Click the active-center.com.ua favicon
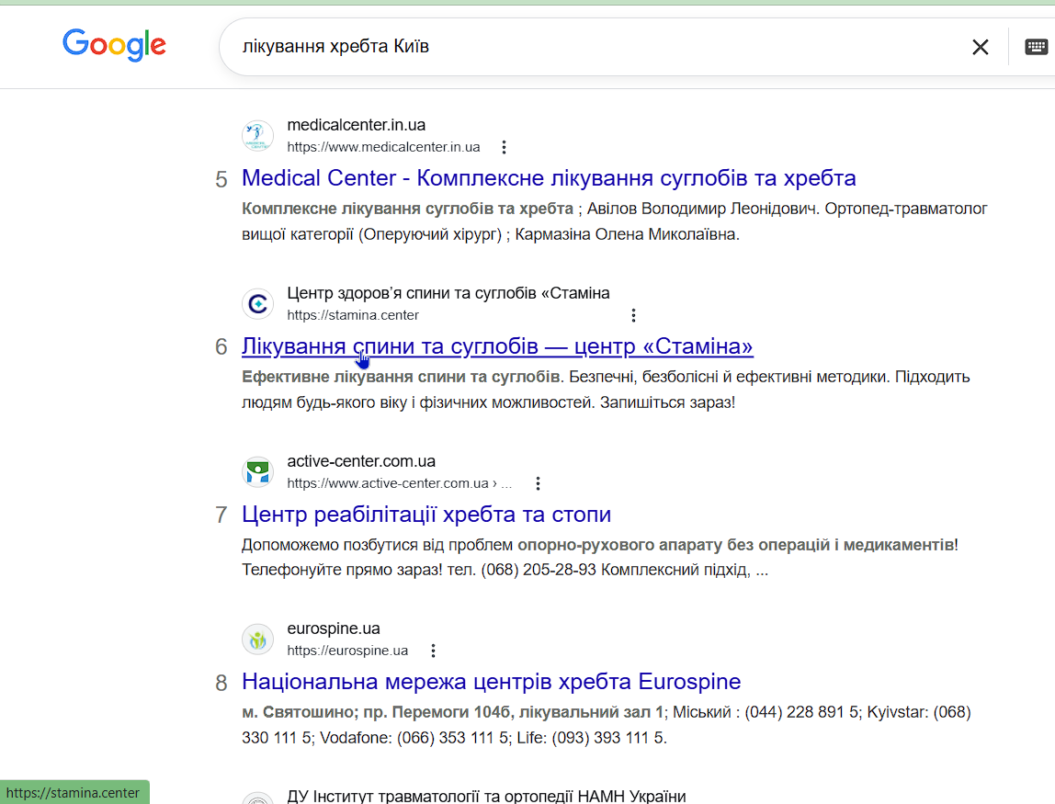The height and width of the screenshot is (804, 1055). tap(257, 472)
